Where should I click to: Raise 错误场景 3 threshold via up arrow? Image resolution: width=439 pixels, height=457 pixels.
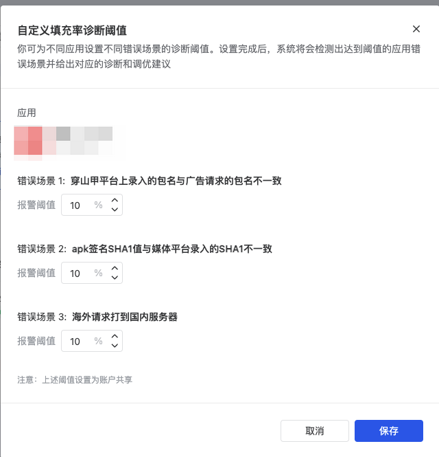(115, 336)
